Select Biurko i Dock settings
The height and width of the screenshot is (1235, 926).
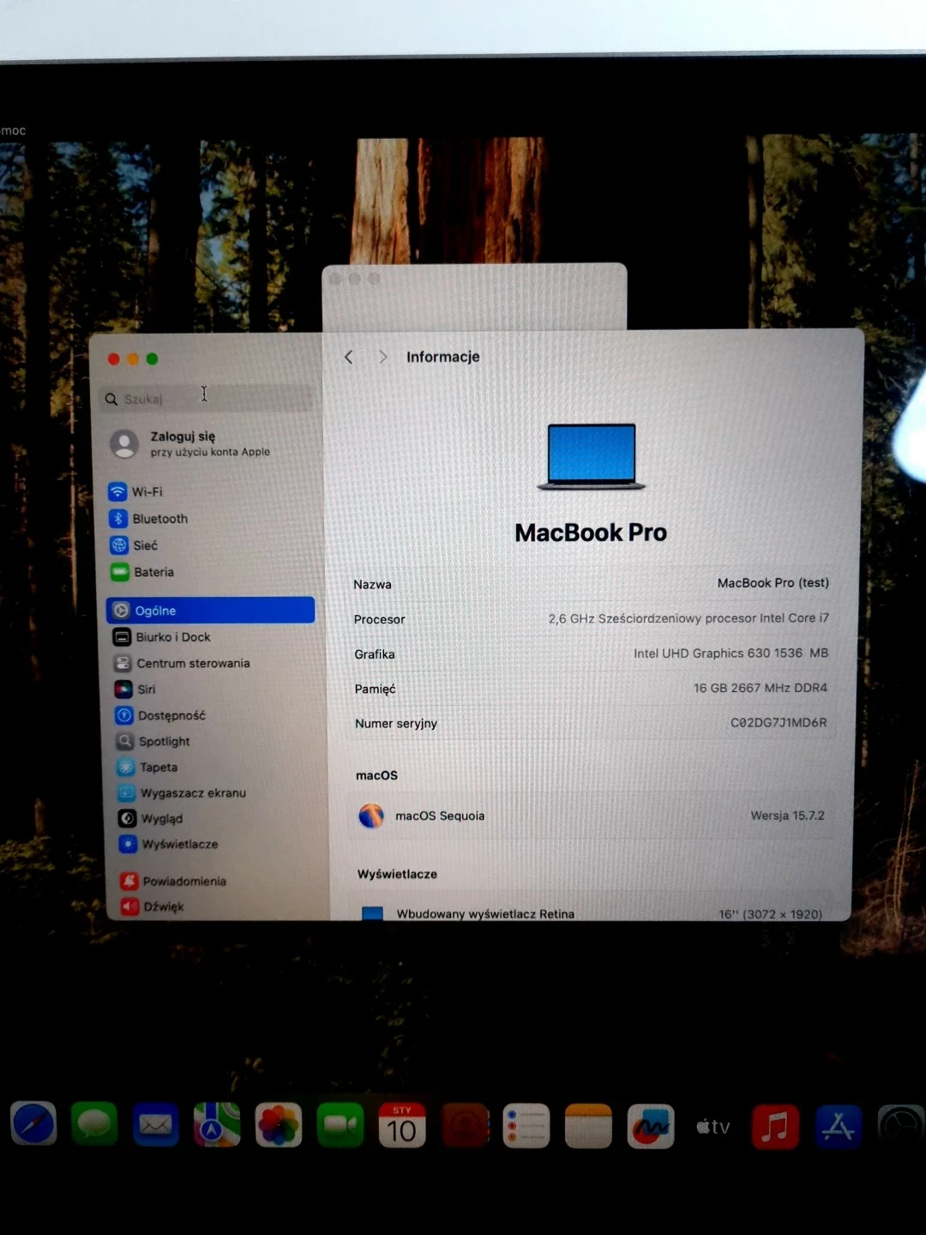pos(172,636)
